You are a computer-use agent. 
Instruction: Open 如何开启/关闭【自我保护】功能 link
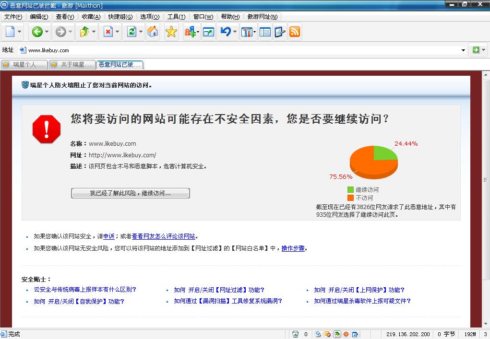(79, 301)
